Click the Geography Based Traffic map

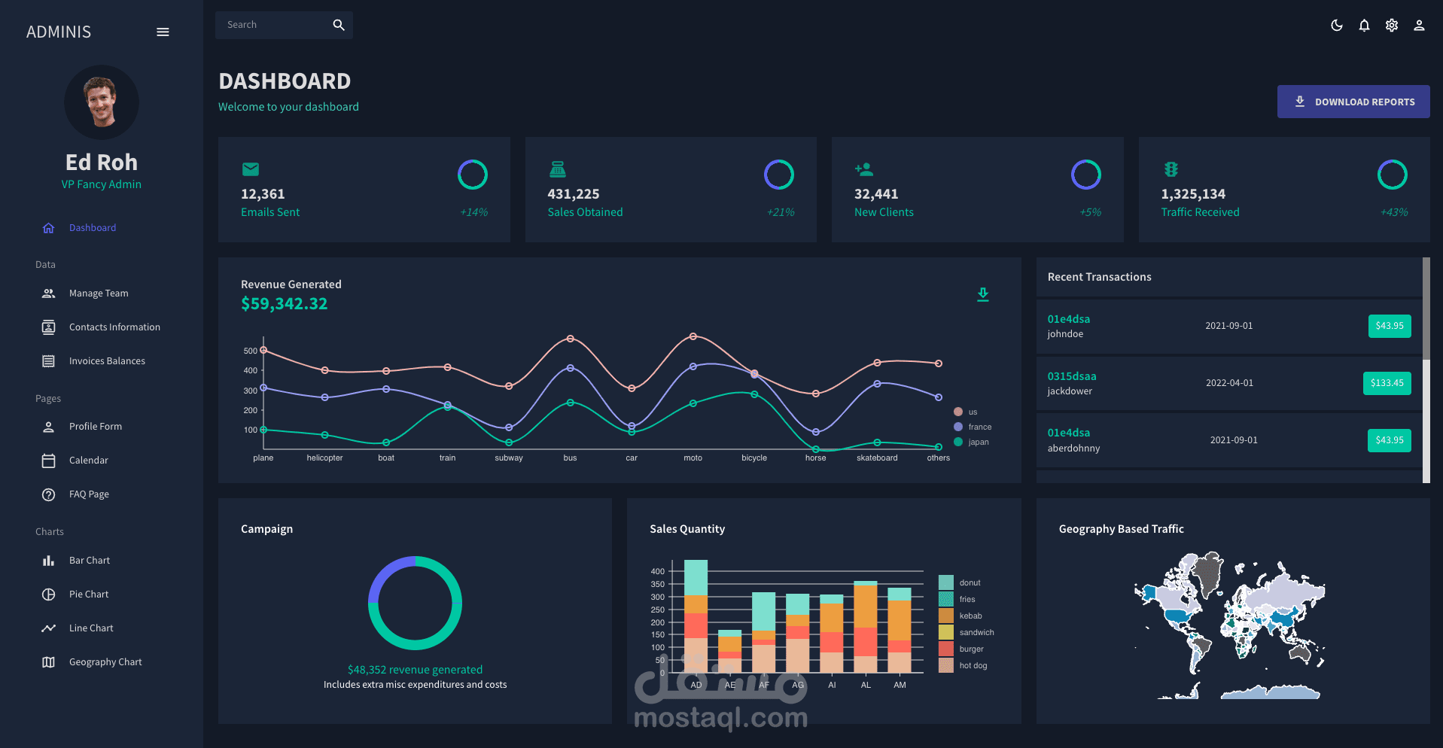[x=1230, y=626]
